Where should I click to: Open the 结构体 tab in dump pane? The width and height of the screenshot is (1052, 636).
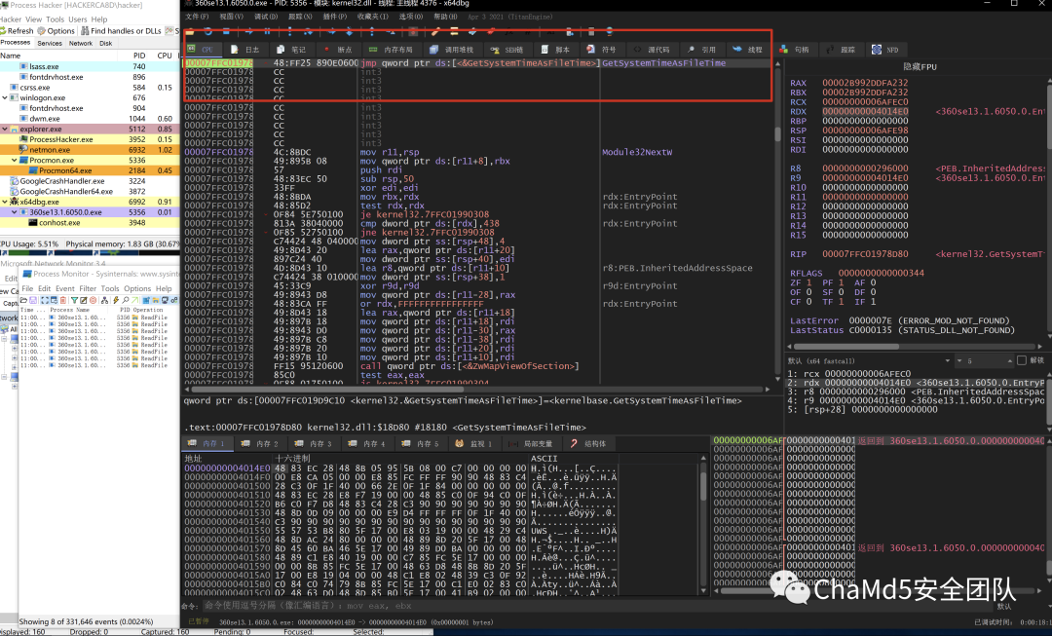pyautogui.click(x=588, y=443)
